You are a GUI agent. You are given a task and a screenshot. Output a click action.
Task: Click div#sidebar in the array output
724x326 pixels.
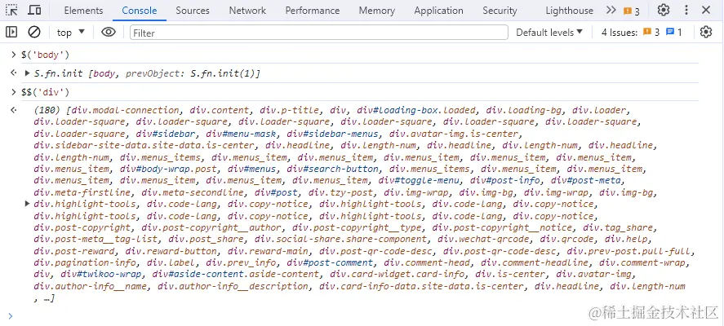166,134
